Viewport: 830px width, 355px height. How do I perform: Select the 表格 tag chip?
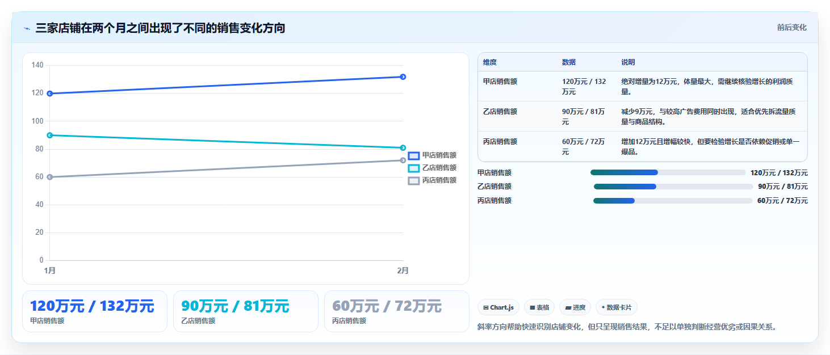[539, 307]
